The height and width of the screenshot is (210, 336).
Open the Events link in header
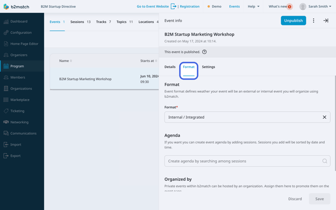click(234, 6)
